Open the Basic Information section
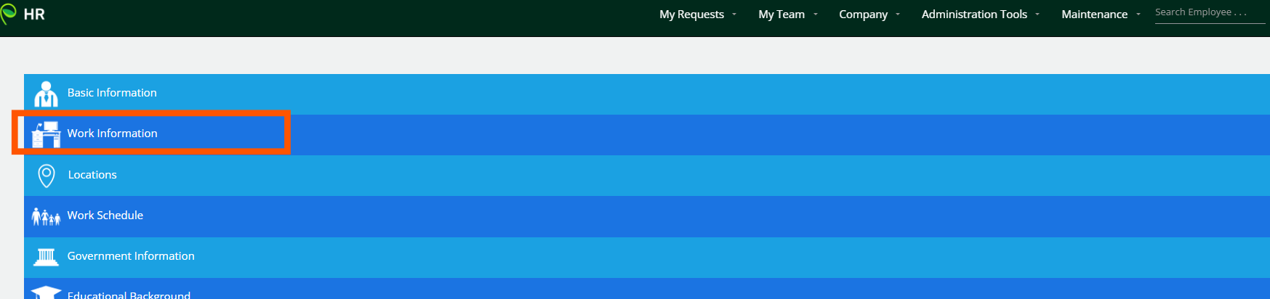1270x299 pixels. coord(112,93)
